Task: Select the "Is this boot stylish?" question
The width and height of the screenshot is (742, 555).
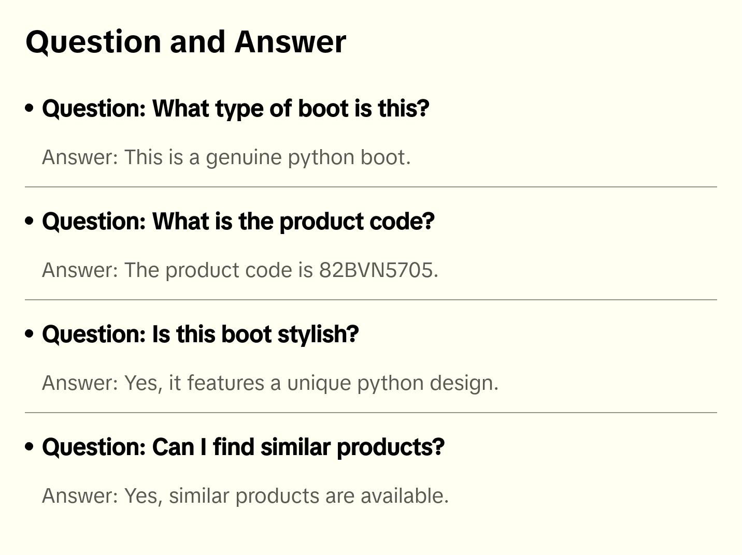Action: point(200,334)
